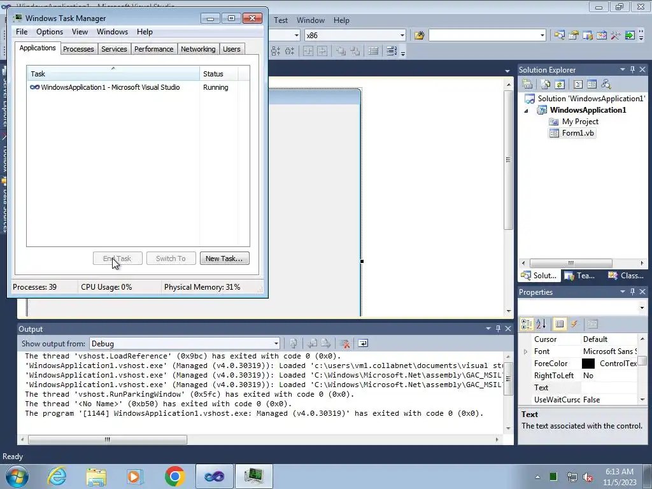This screenshot has height=489, width=652.
Task: Open the Properties Window toolbar icon
Action: tap(574, 36)
